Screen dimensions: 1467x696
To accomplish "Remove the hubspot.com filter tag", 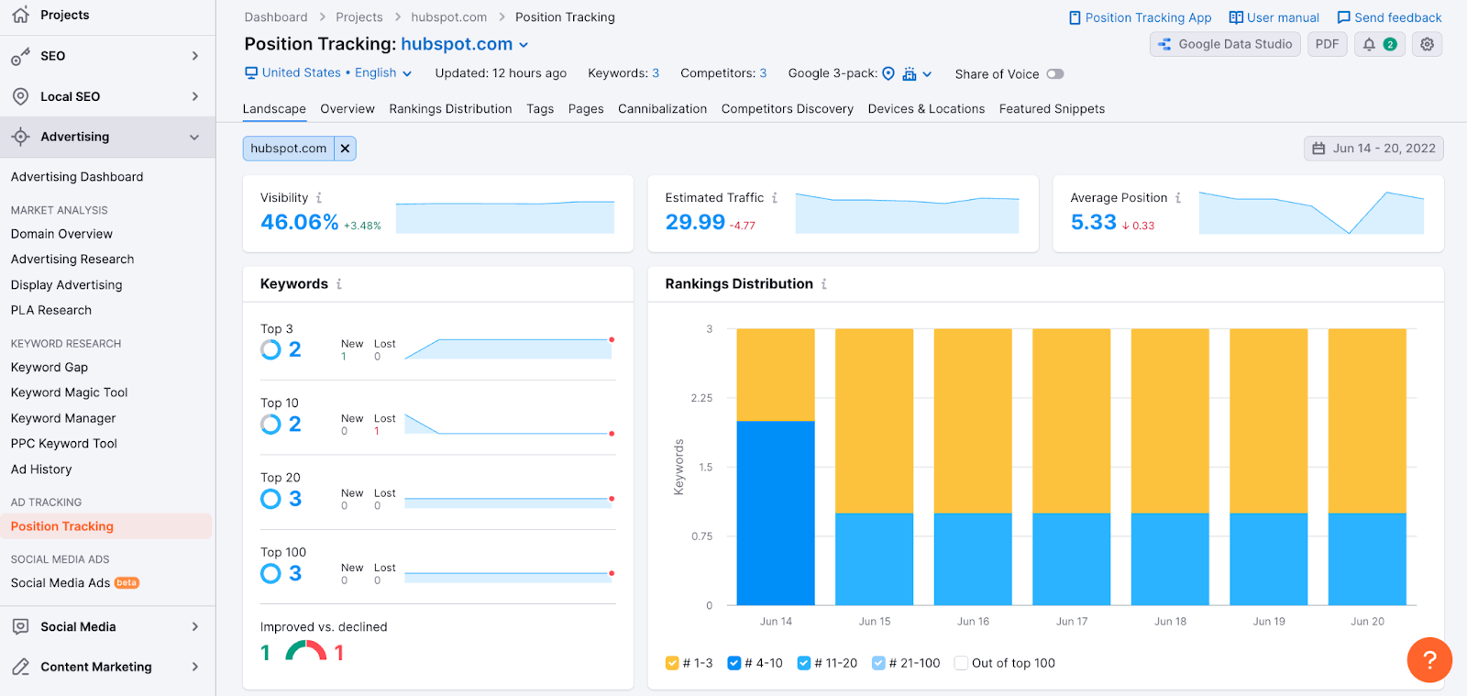I will [345, 149].
